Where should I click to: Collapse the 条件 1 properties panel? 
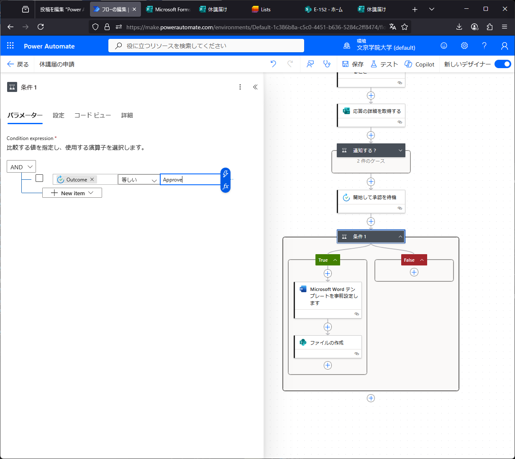point(255,87)
